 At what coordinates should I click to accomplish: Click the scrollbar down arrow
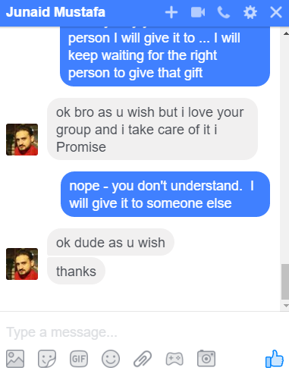(x=286, y=306)
